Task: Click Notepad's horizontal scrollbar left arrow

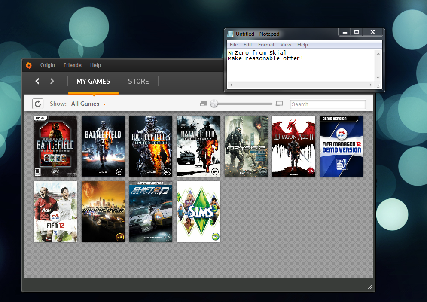Action: (231, 85)
